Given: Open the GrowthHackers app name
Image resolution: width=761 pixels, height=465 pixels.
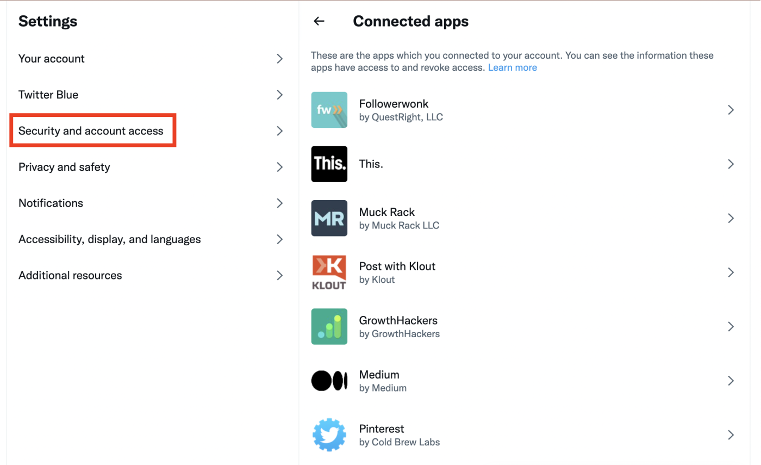Looking at the screenshot, I should [x=398, y=320].
